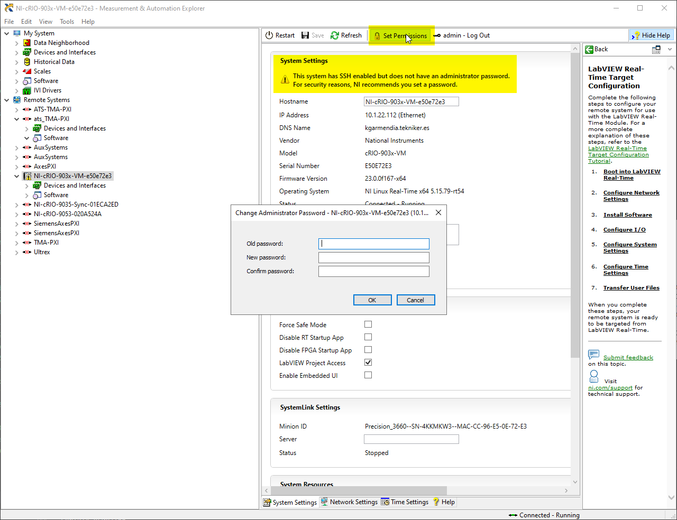
Task: Select the AxesPXI remote system
Action: pos(45,166)
